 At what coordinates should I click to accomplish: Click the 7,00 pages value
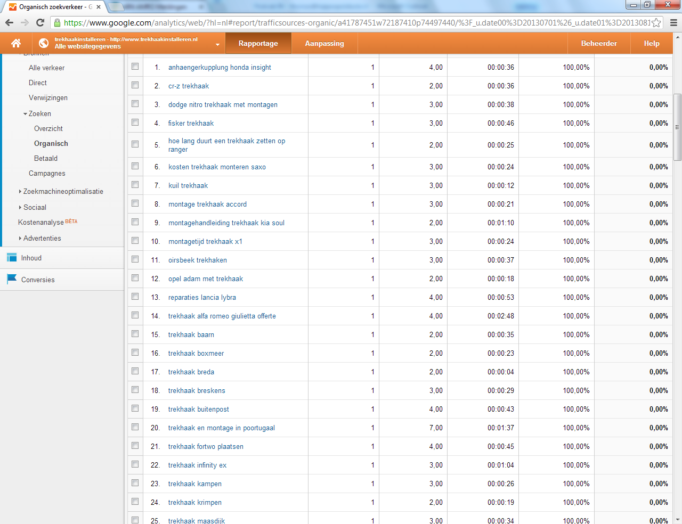point(436,428)
